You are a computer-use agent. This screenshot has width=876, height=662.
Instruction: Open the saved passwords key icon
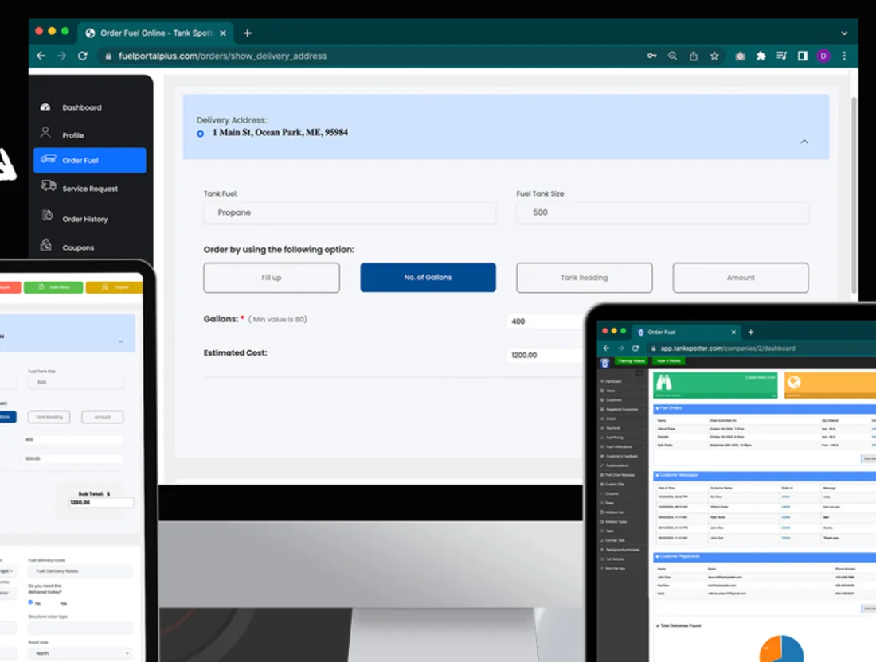651,56
